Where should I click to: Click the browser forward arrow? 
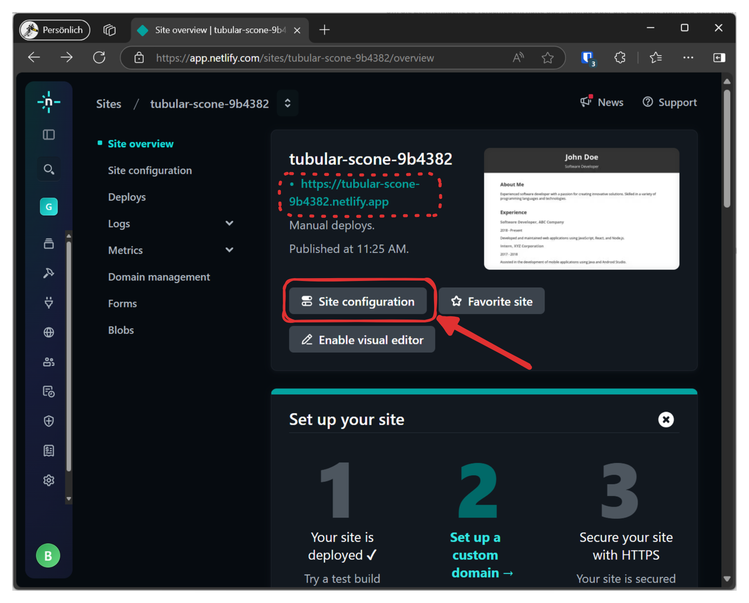coord(67,57)
